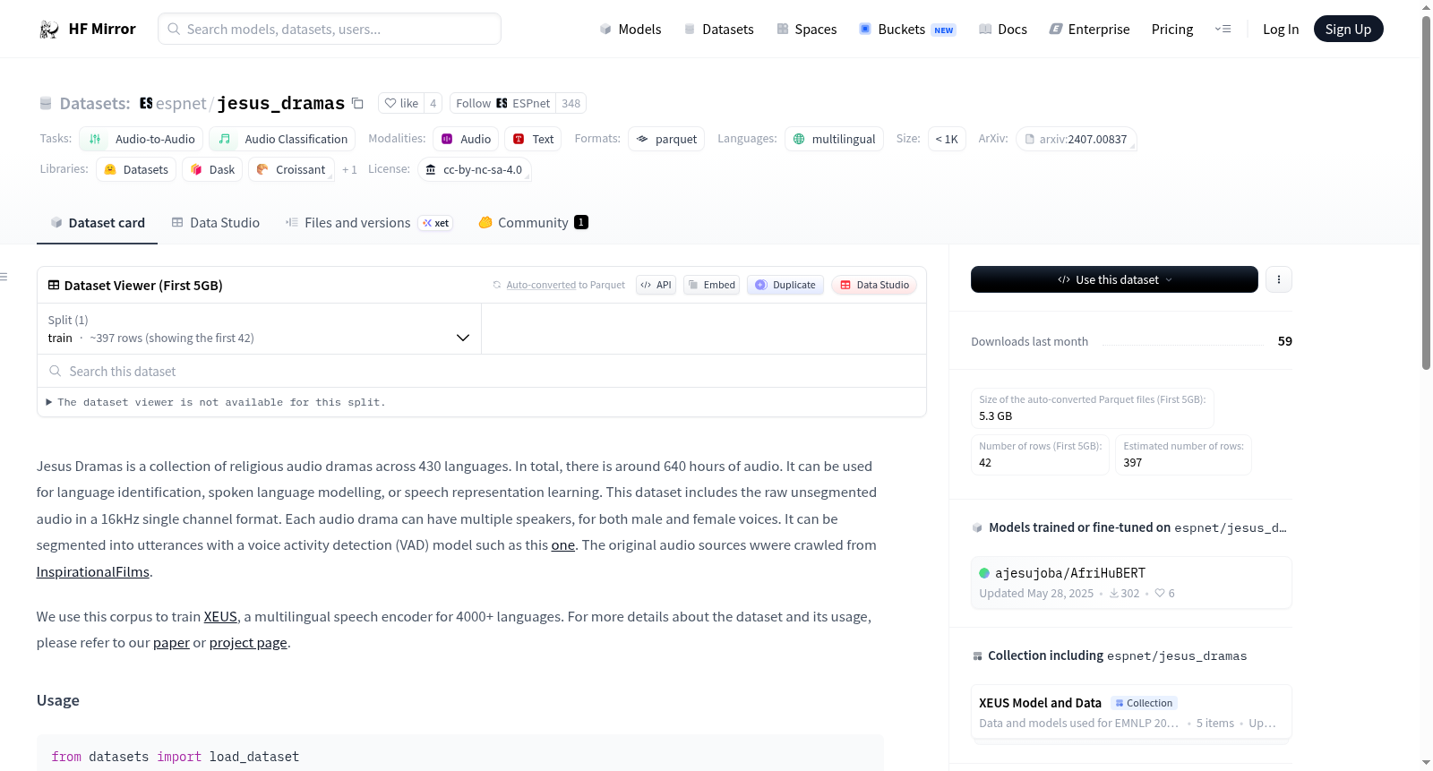The image size is (1433, 771).
Task: Click the Log In link
Action: 1281,29
